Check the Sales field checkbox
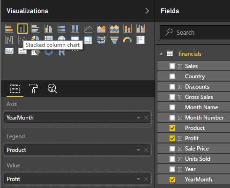Screen dimensions: 230x188 point(172,66)
